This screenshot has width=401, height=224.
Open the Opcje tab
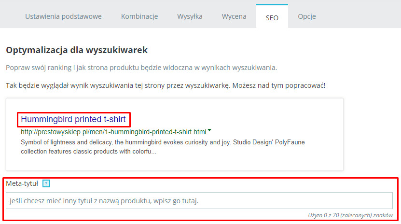[306, 16]
